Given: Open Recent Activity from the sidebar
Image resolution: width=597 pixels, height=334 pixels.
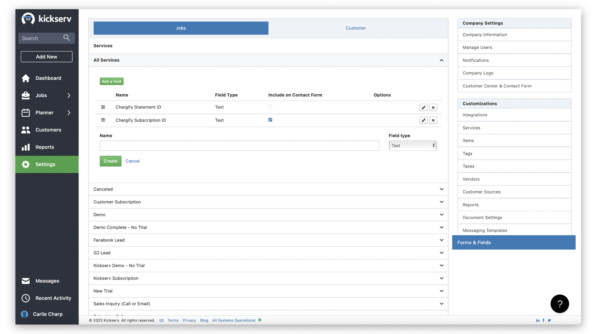Looking at the screenshot, I should (x=53, y=298).
